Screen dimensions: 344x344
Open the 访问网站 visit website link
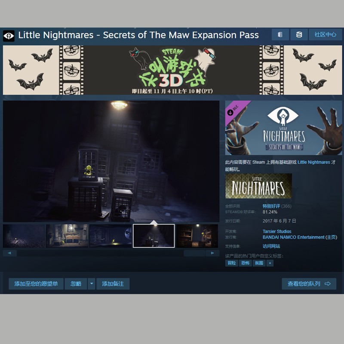click(x=271, y=246)
